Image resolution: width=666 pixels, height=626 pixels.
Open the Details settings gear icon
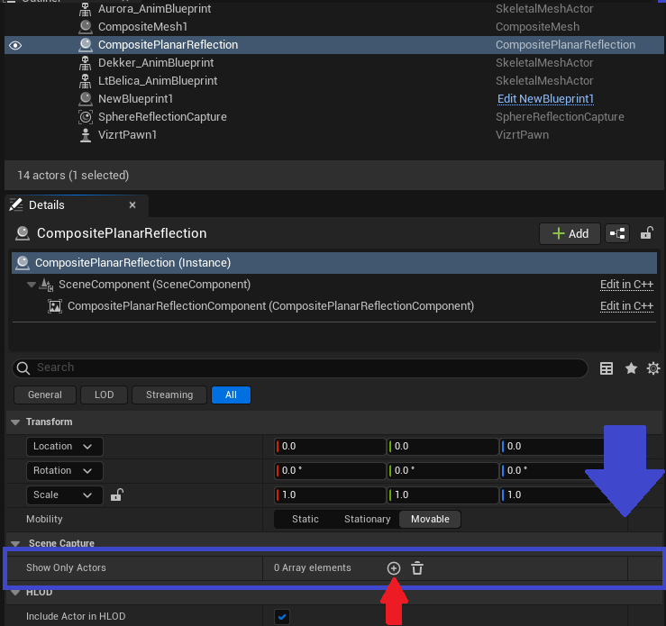pyautogui.click(x=653, y=368)
